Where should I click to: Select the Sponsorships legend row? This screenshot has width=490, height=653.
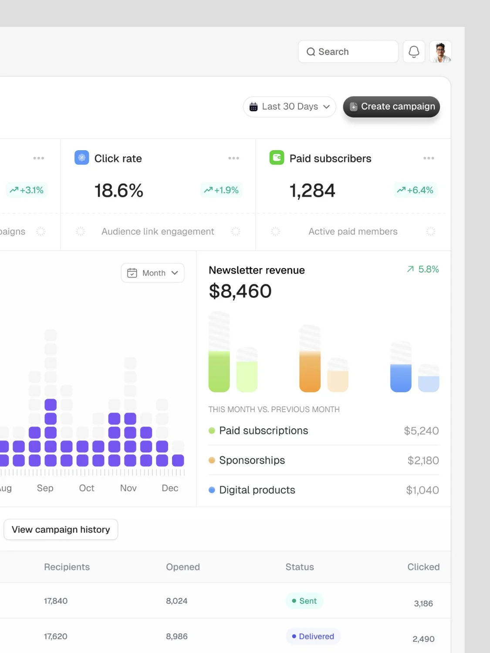click(x=324, y=460)
